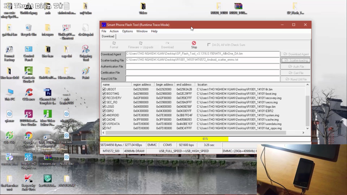
Task: Uncheck the USRDATA partition checkbox
Action: tap(104, 124)
